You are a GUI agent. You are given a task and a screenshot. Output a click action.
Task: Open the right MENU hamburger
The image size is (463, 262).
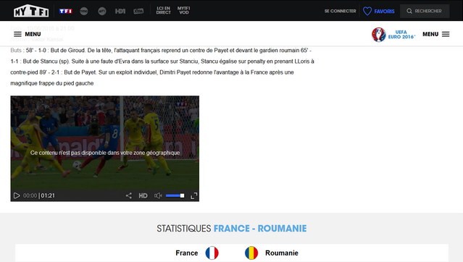[436, 34]
